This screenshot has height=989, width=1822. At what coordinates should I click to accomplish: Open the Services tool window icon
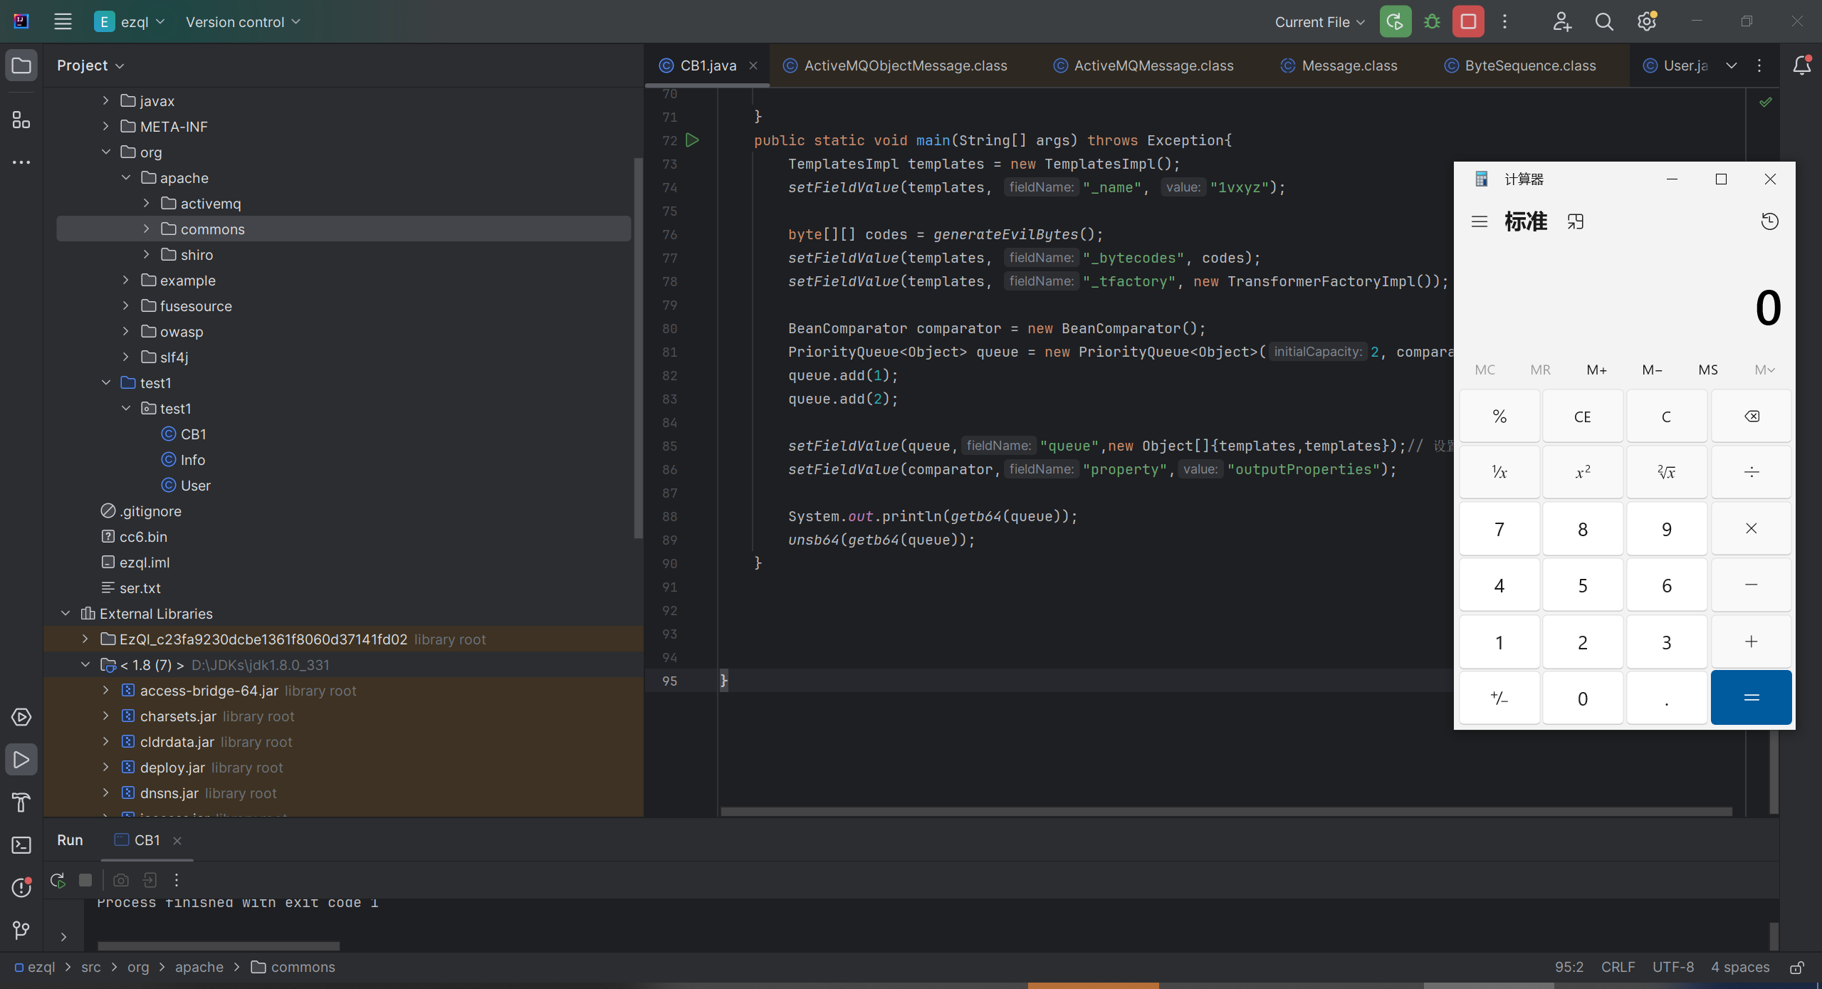pyautogui.click(x=21, y=717)
